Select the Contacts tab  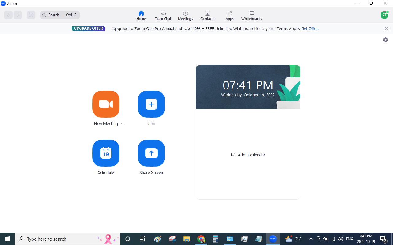(x=208, y=15)
